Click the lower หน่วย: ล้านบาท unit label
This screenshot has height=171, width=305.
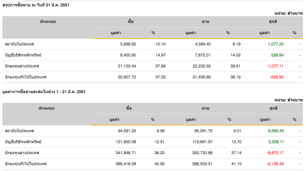click(288, 100)
